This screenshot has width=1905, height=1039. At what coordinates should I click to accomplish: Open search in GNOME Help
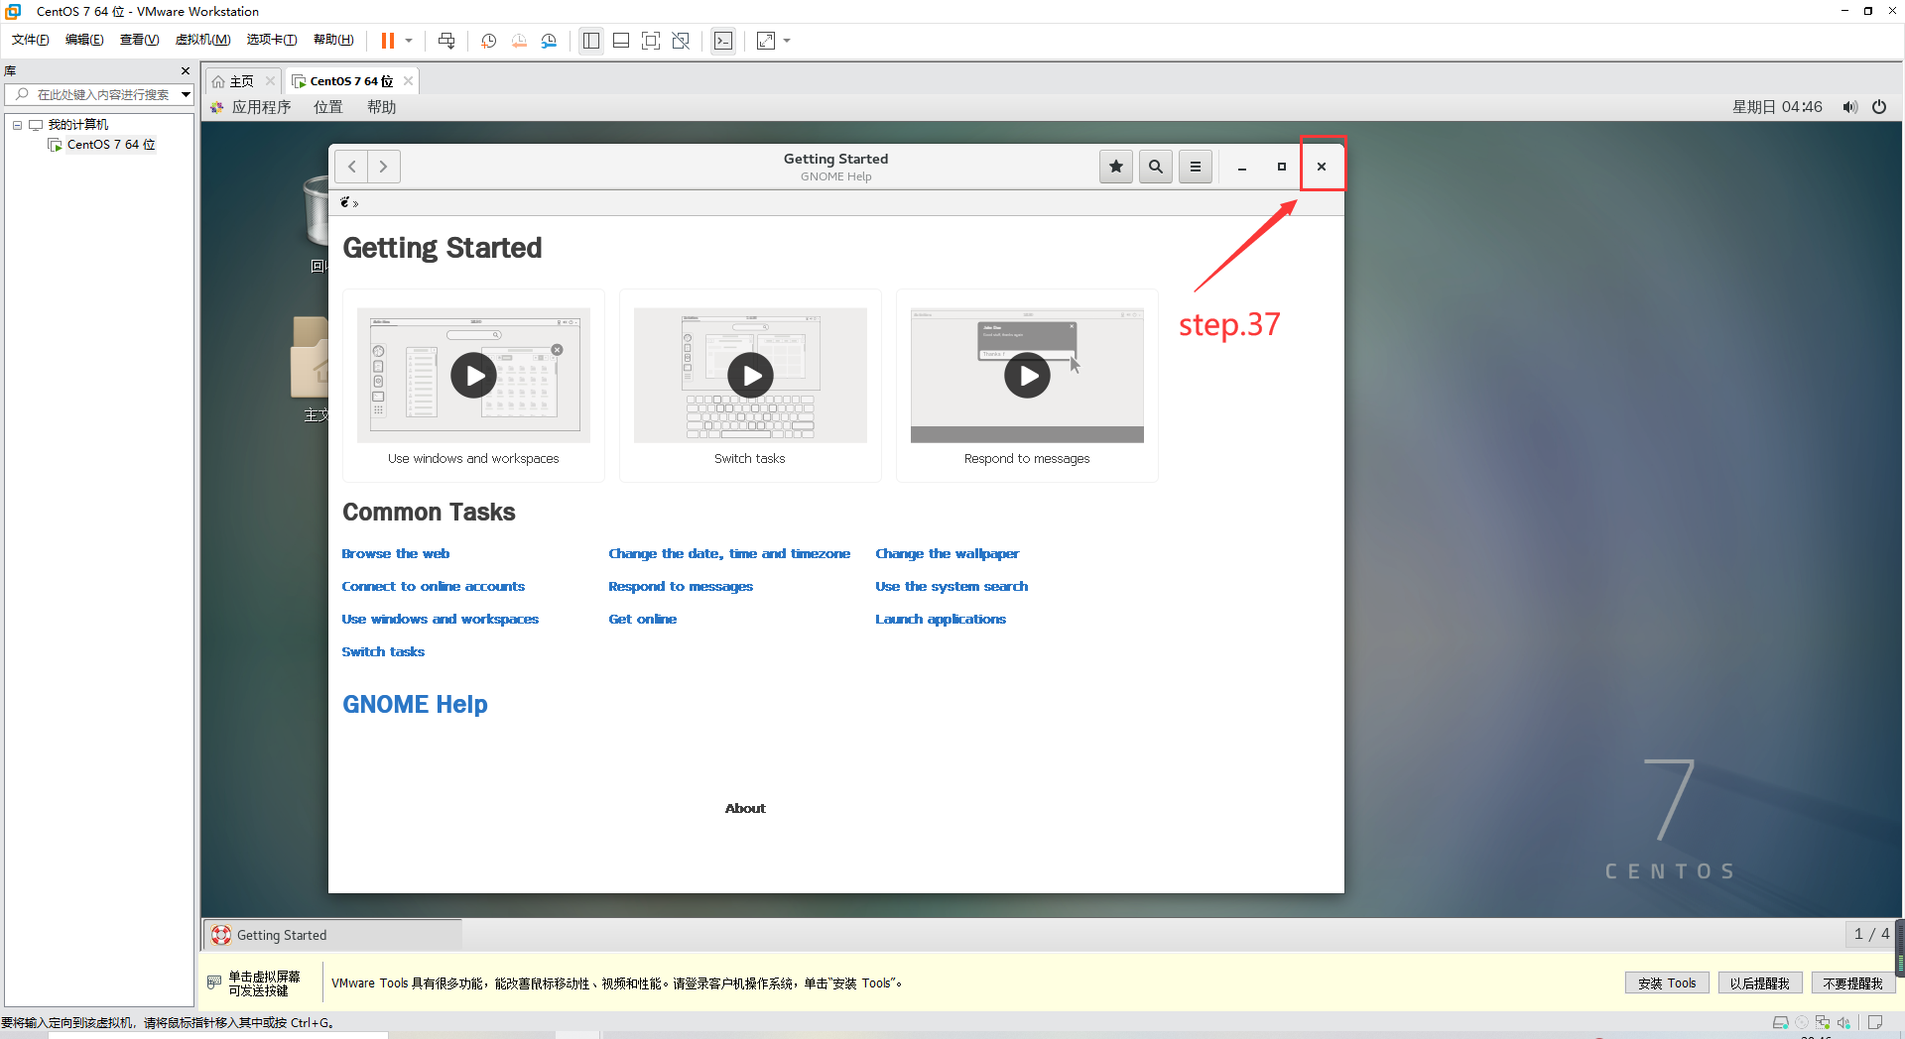click(1156, 167)
